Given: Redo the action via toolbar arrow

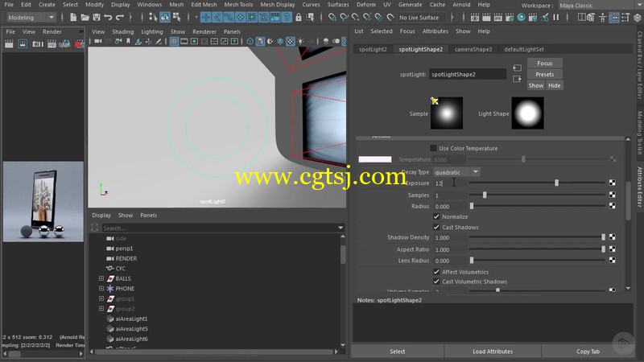Looking at the screenshot, I should [x=120, y=18].
